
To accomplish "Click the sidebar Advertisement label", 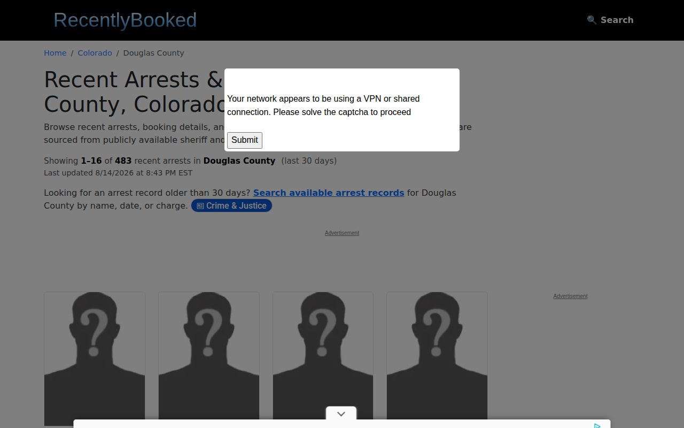I will [570, 296].
